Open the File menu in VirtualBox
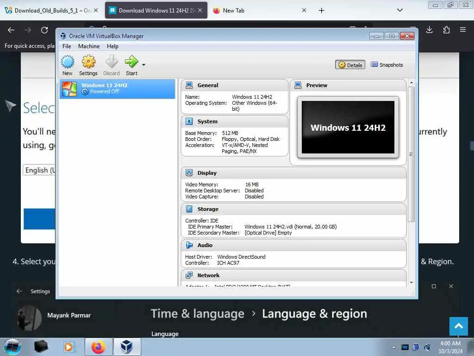Image resolution: width=474 pixels, height=356 pixels. (x=67, y=46)
